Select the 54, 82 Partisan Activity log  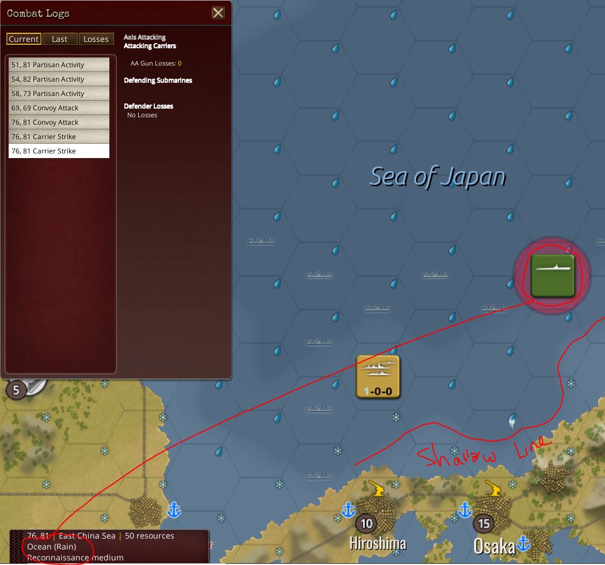[59, 79]
